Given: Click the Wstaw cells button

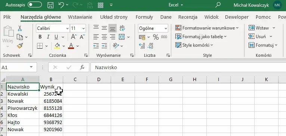Looking at the screenshot, I should coord(259,28).
